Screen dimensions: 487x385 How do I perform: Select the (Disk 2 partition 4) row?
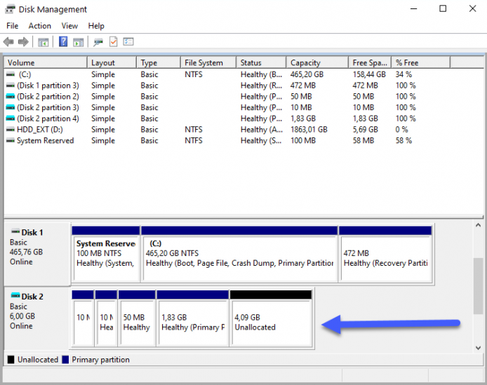[243, 119]
